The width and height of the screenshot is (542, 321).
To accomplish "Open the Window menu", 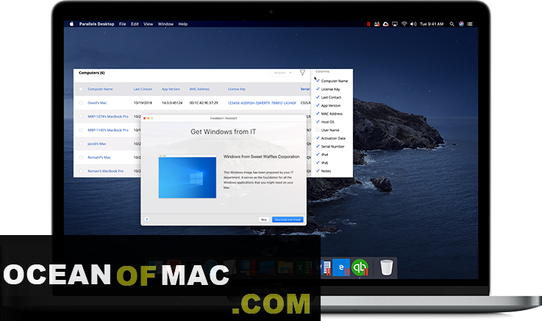I will pyautogui.click(x=165, y=24).
